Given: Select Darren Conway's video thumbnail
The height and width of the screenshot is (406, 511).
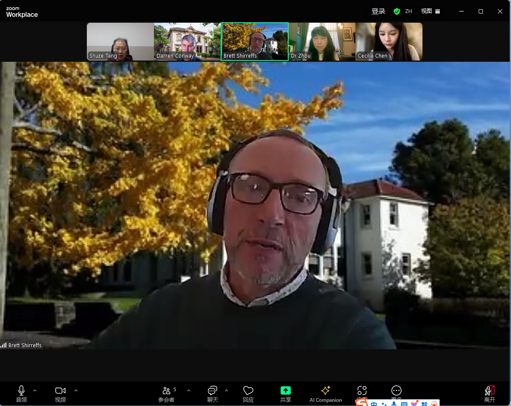Looking at the screenshot, I should (x=187, y=42).
